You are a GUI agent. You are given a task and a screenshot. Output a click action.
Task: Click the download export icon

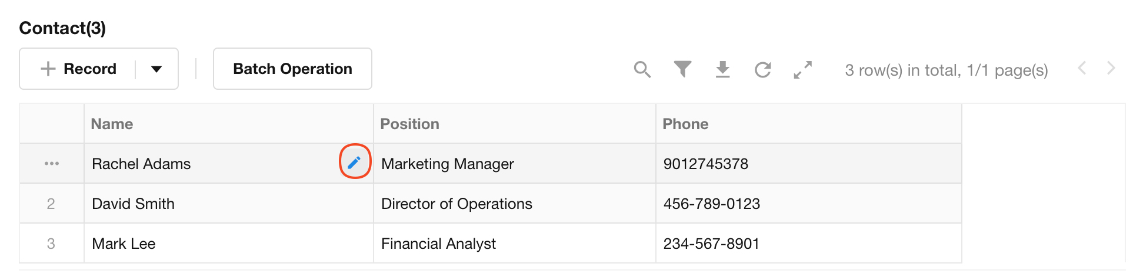(722, 70)
